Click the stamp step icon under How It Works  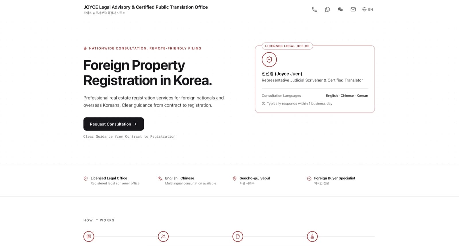click(x=312, y=237)
